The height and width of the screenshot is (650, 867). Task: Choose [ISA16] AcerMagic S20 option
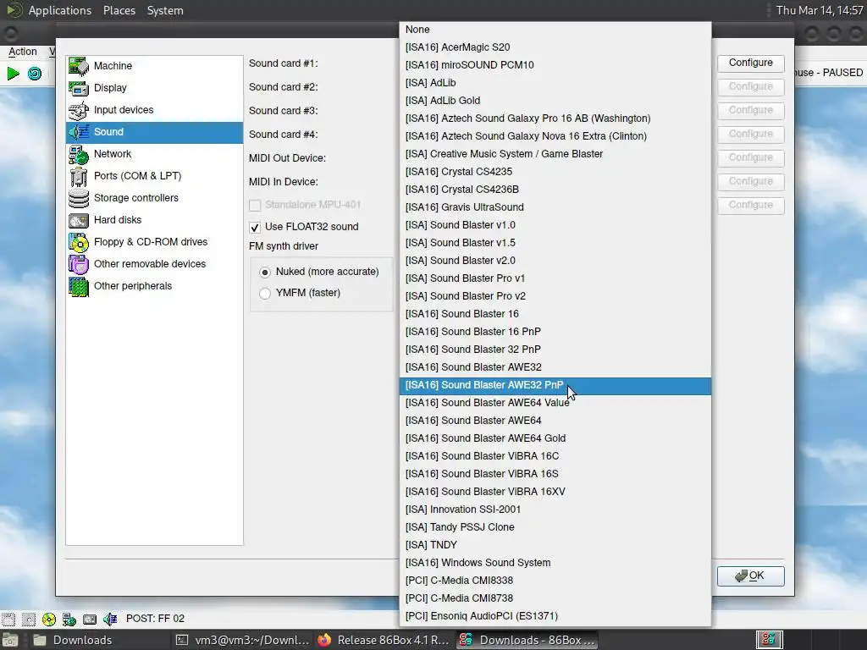[555, 47]
